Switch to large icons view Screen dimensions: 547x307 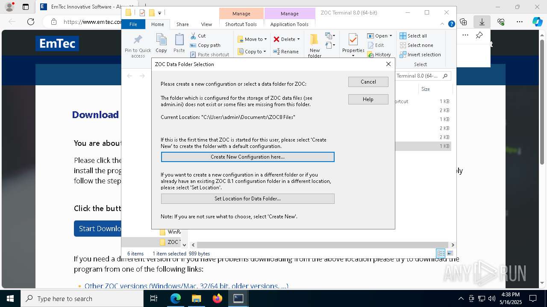tap(450, 253)
